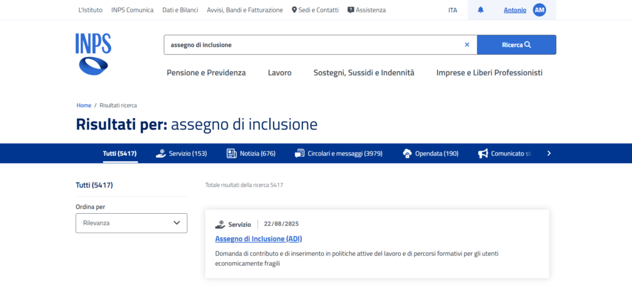Click the ADI result description text
The image size is (632, 286).
coord(357,259)
